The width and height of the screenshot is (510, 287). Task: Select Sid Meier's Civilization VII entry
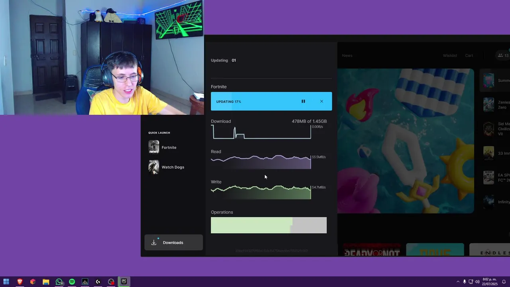(x=496, y=129)
